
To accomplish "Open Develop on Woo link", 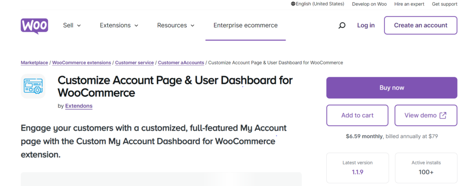I will [369, 4].
